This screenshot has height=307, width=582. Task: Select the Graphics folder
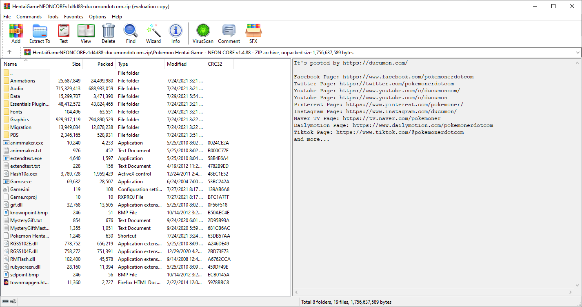click(x=20, y=120)
